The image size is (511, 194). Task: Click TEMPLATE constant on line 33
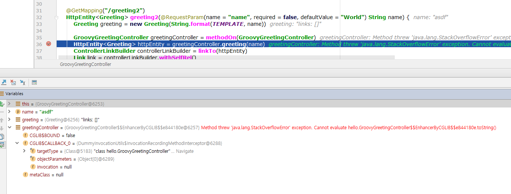[228, 24]
